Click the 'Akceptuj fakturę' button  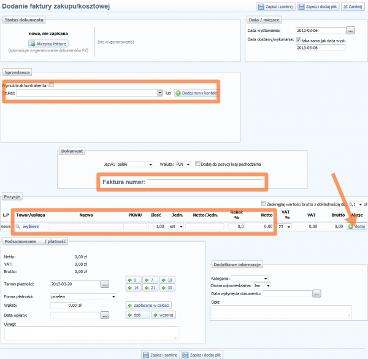(48, 44)
